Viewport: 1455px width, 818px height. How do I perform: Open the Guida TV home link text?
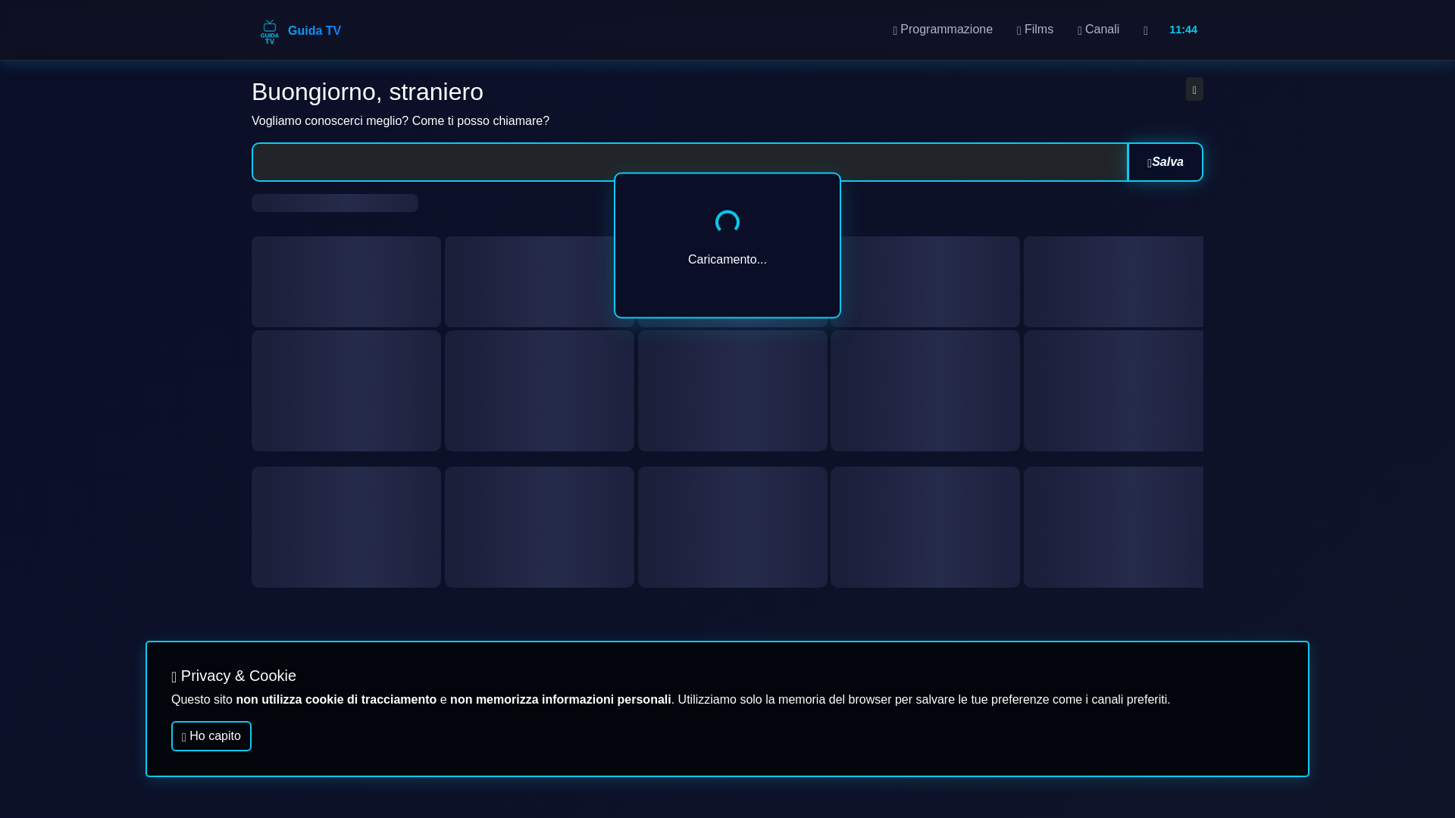click(314, 31)
